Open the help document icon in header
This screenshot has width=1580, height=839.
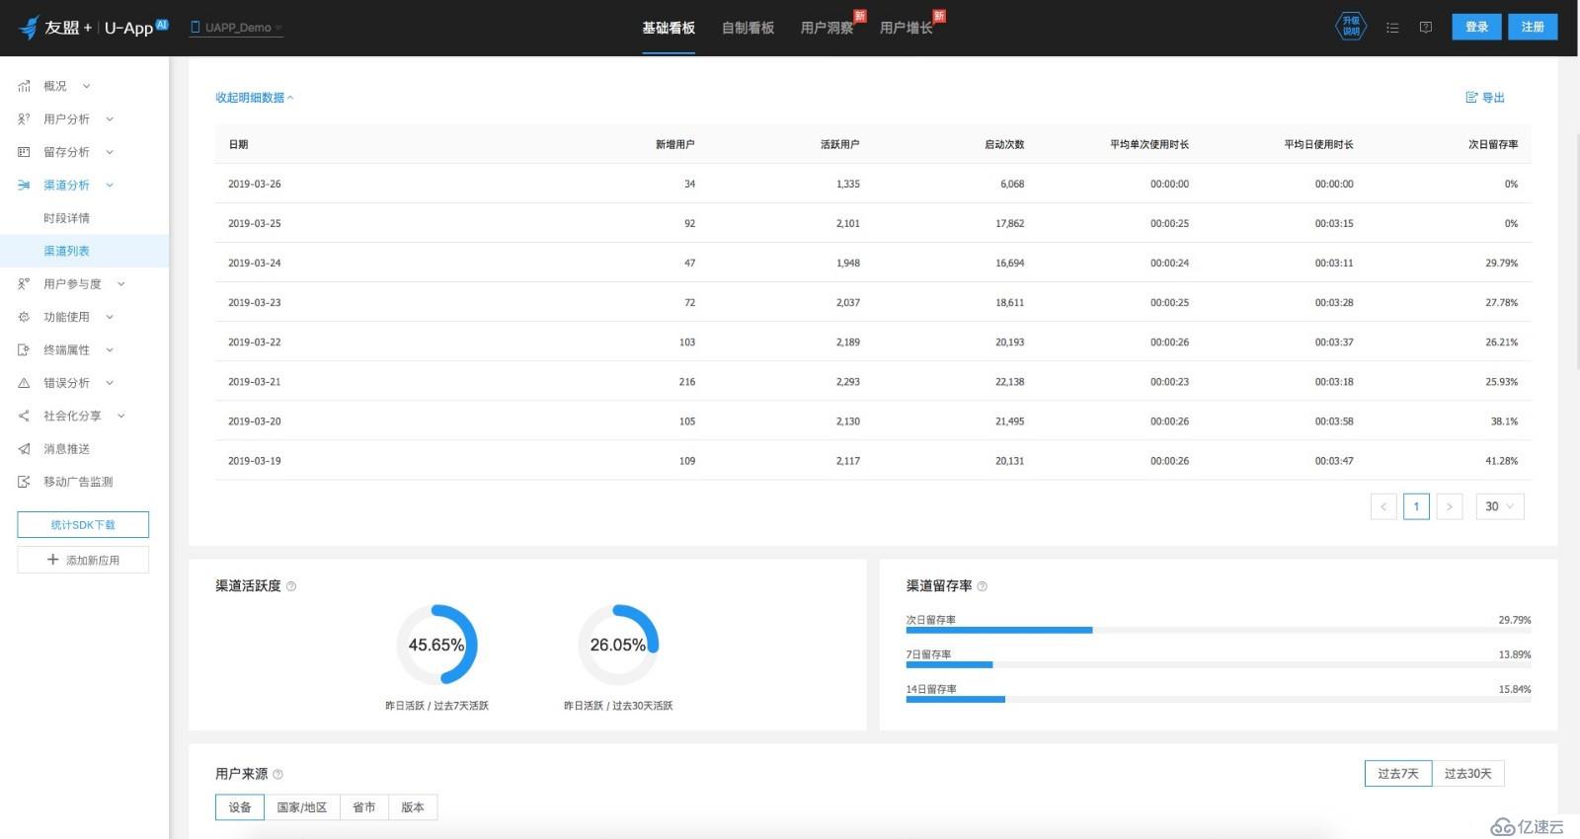click(x=1426, y=28)
